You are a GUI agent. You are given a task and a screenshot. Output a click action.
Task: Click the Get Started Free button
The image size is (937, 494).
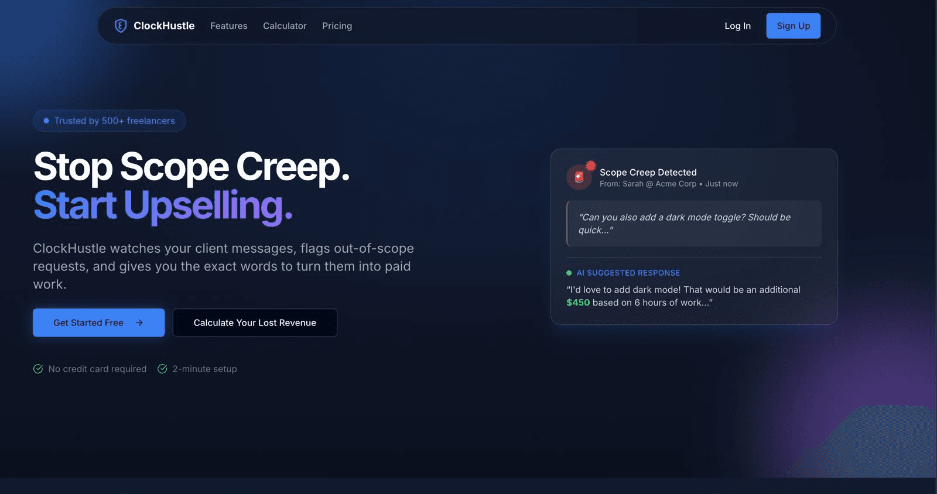(99, 323)
